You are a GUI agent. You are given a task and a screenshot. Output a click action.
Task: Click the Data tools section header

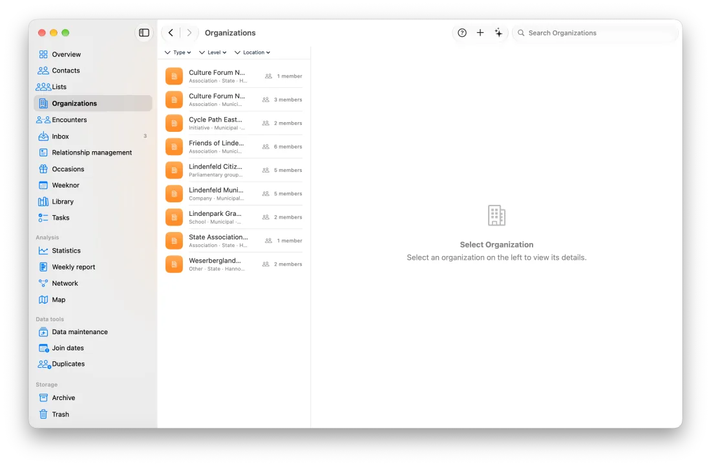(50, 319)
